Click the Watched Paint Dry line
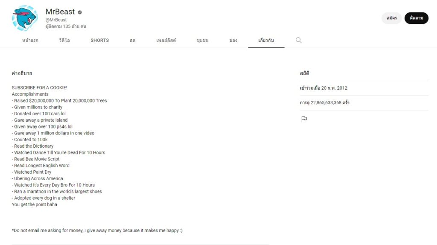The height and width of the screenshot is (245, 437). 32,172
